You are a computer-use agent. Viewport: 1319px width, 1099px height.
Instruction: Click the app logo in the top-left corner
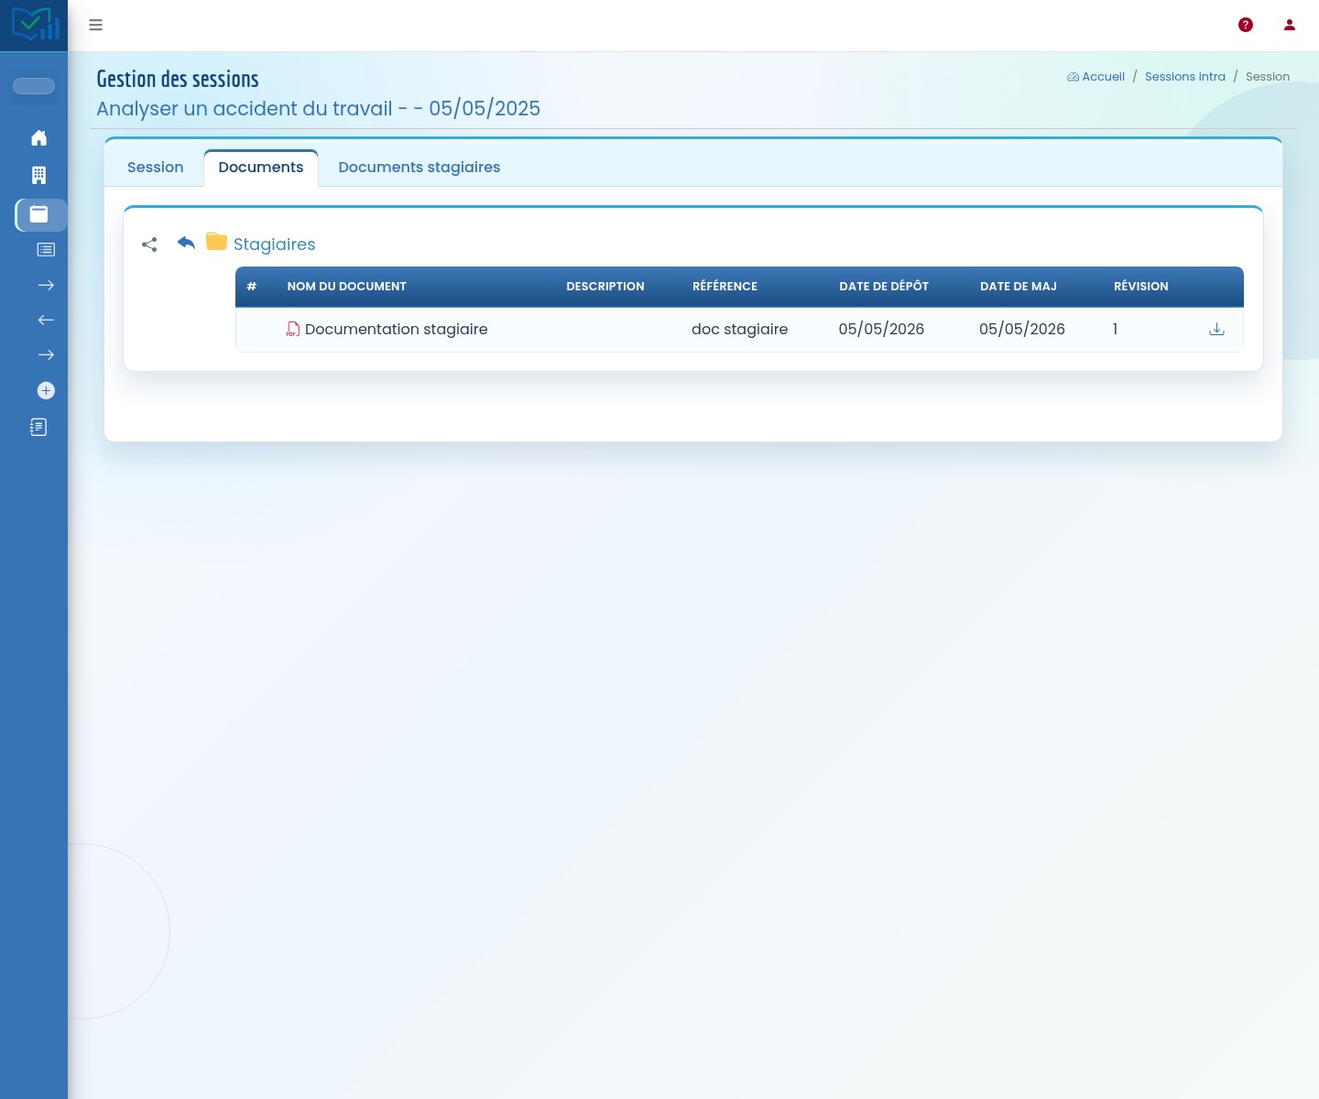(x=35, y=25)
